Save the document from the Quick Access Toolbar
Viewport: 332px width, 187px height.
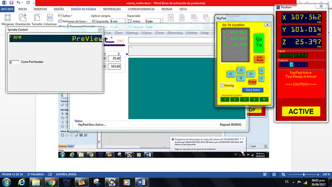click(11, 3)
